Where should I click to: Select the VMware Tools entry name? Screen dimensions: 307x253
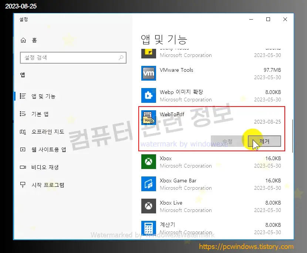point(176,70)
